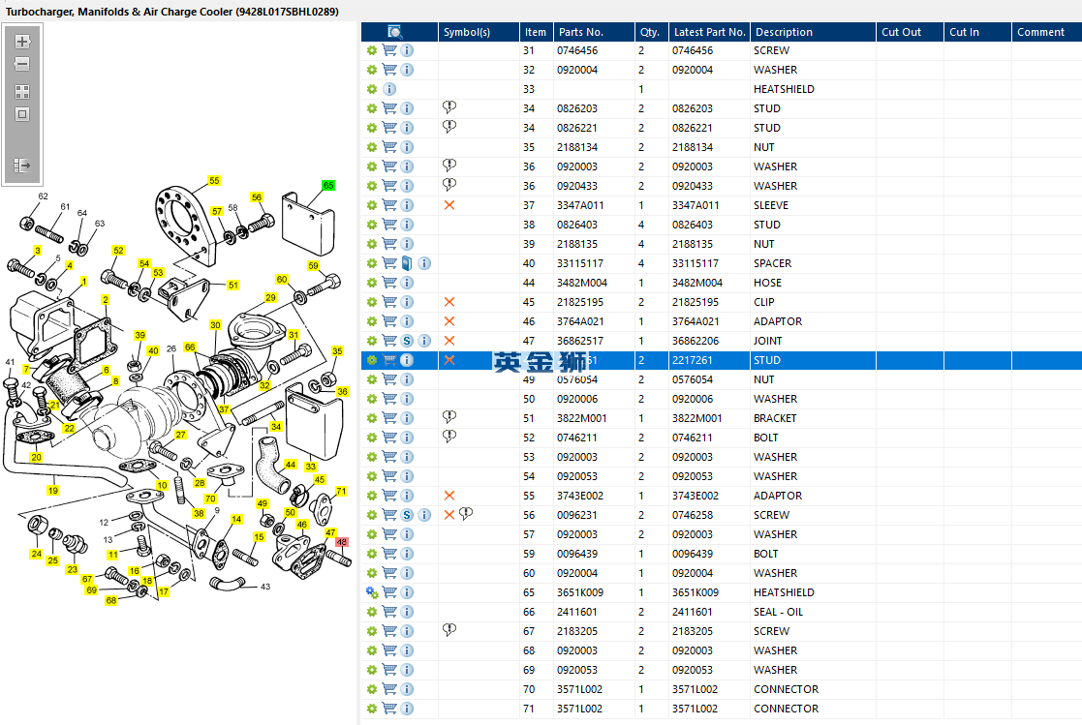Screen dimensions: 1082x725
Task: Select red callout 48 in diagram
Action: pos(342,542)
